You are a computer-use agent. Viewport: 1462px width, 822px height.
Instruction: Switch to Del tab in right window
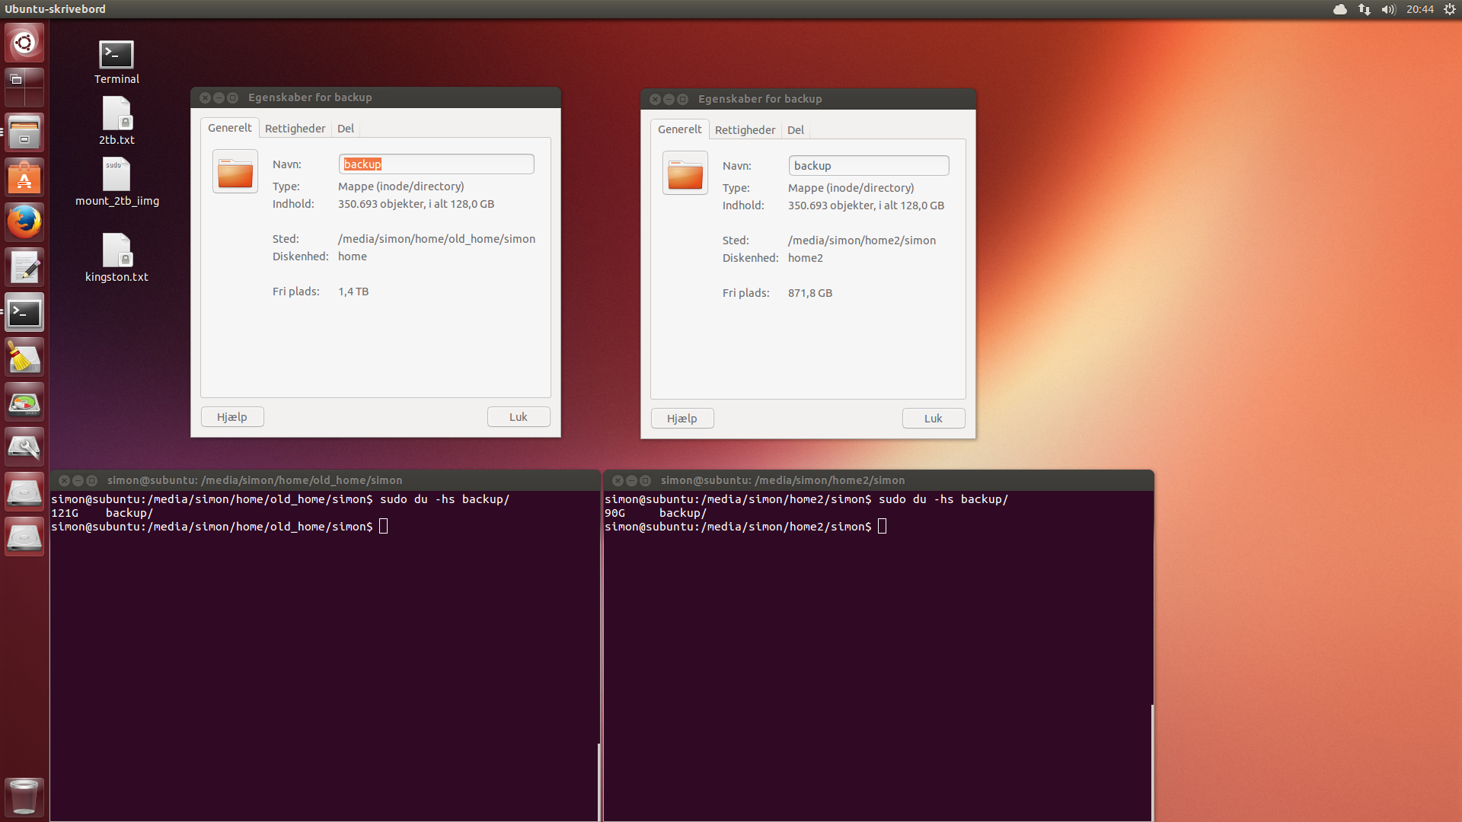coord(796,130)
